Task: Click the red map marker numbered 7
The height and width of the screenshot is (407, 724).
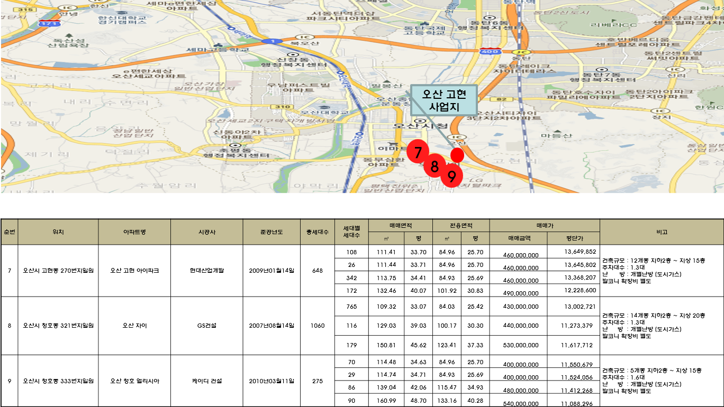Action: (418, 153)
